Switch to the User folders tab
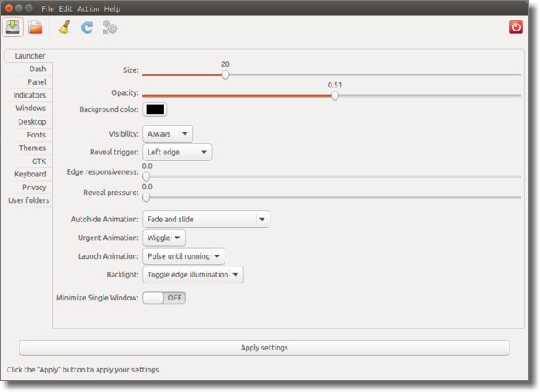Screen dimensions: 540x392 click(x=29, y=200)
